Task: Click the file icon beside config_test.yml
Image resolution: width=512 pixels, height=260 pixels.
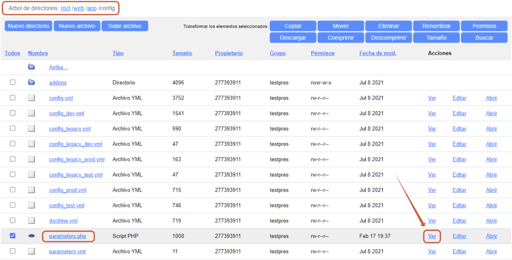Action: [32, 205]
